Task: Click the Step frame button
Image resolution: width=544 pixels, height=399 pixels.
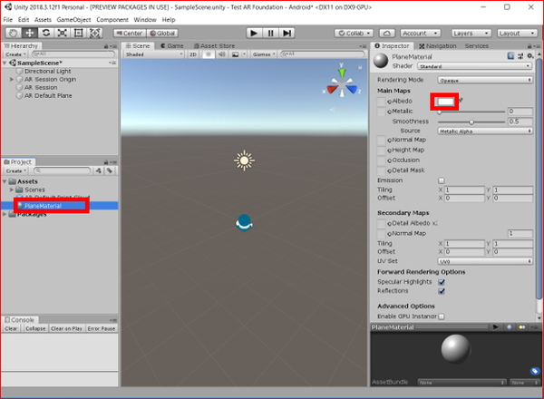Action: pos(287,33)
